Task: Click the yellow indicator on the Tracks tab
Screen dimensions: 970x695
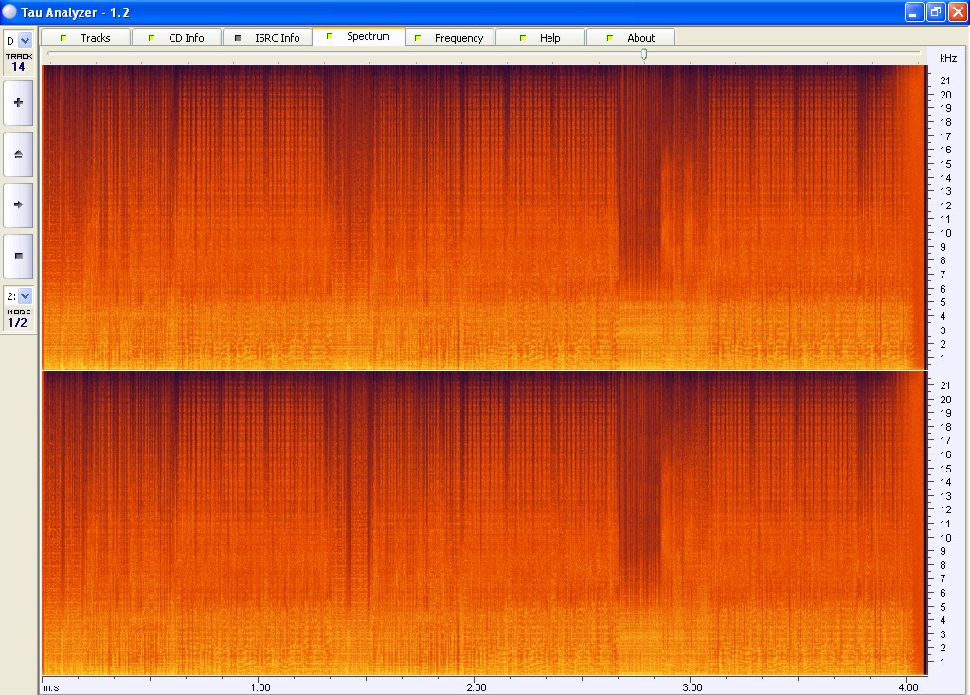Action: [x=63, y=38]
